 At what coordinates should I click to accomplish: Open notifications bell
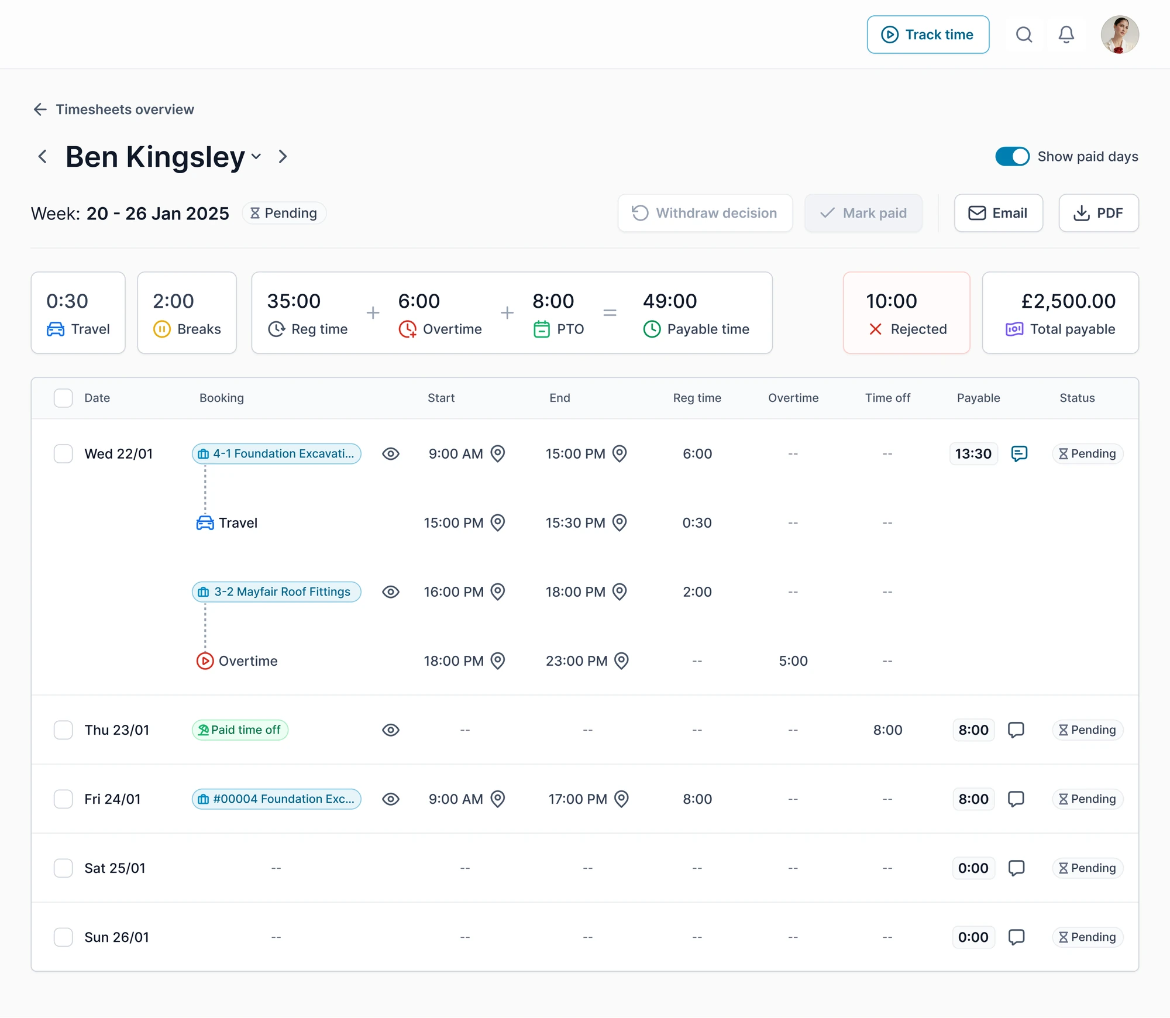coord(1066,35)
